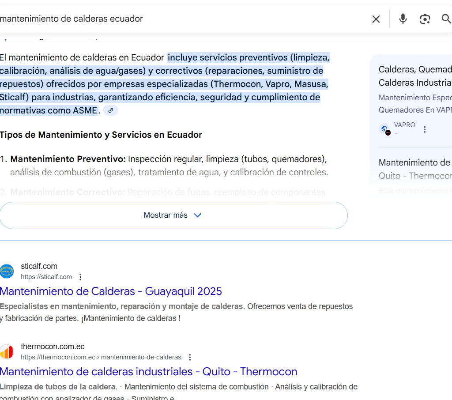
Task: Open the 'Mantenimiento de' Quito Thermocon side card
Action: coord(415,169)
